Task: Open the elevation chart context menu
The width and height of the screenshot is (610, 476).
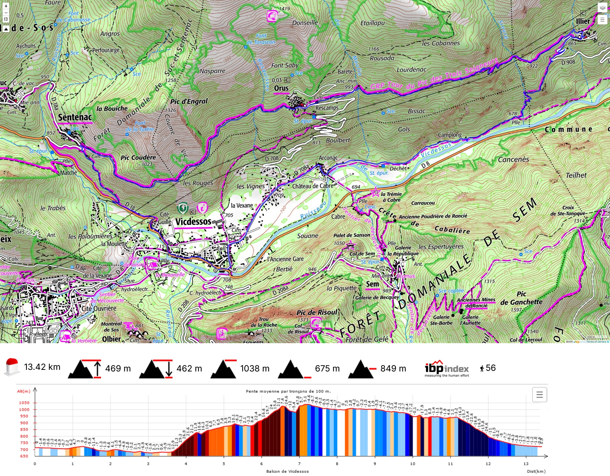Action: pyautogui.click(x=539, y=395)
